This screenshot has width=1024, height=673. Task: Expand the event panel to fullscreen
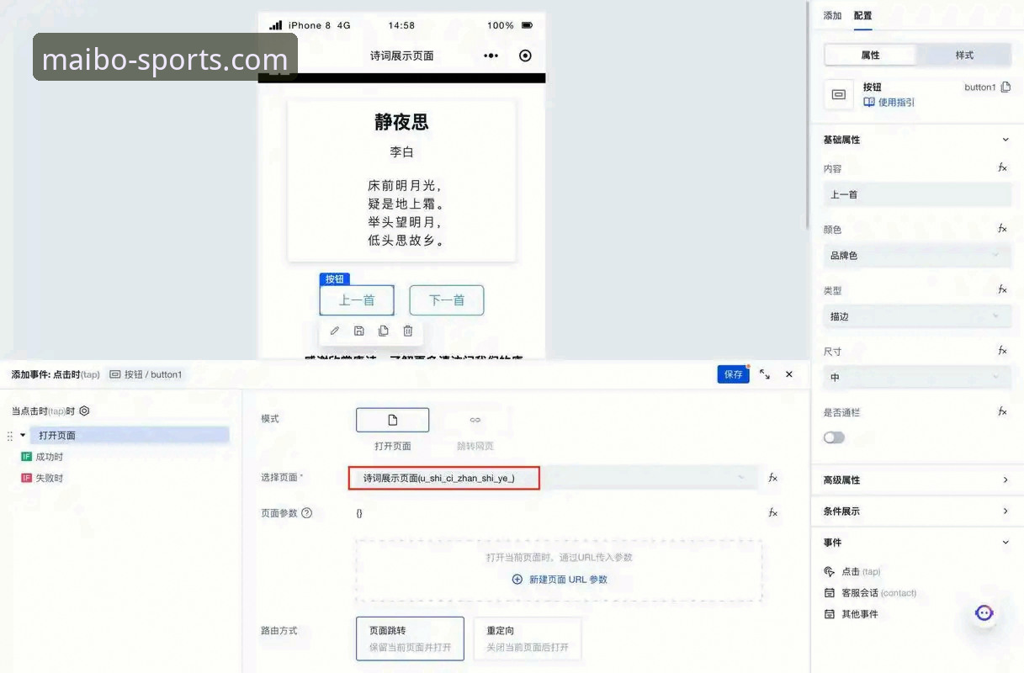[x=765, y=374]
